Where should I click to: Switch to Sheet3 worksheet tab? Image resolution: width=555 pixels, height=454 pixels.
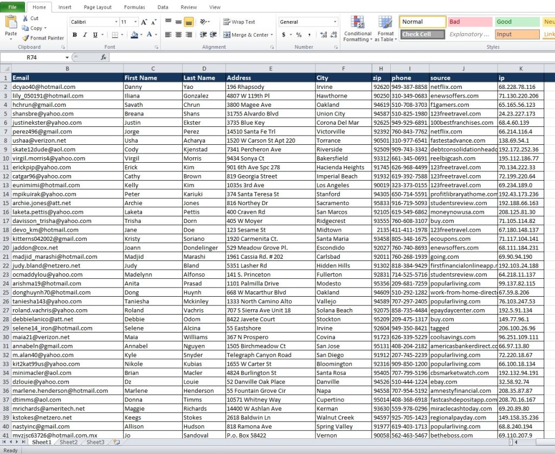coord(95,442)
